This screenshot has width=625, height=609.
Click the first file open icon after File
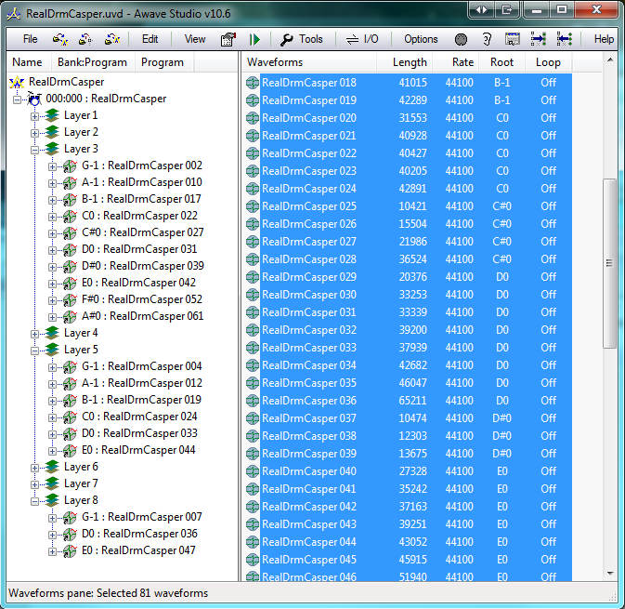(x=60, y=39)
